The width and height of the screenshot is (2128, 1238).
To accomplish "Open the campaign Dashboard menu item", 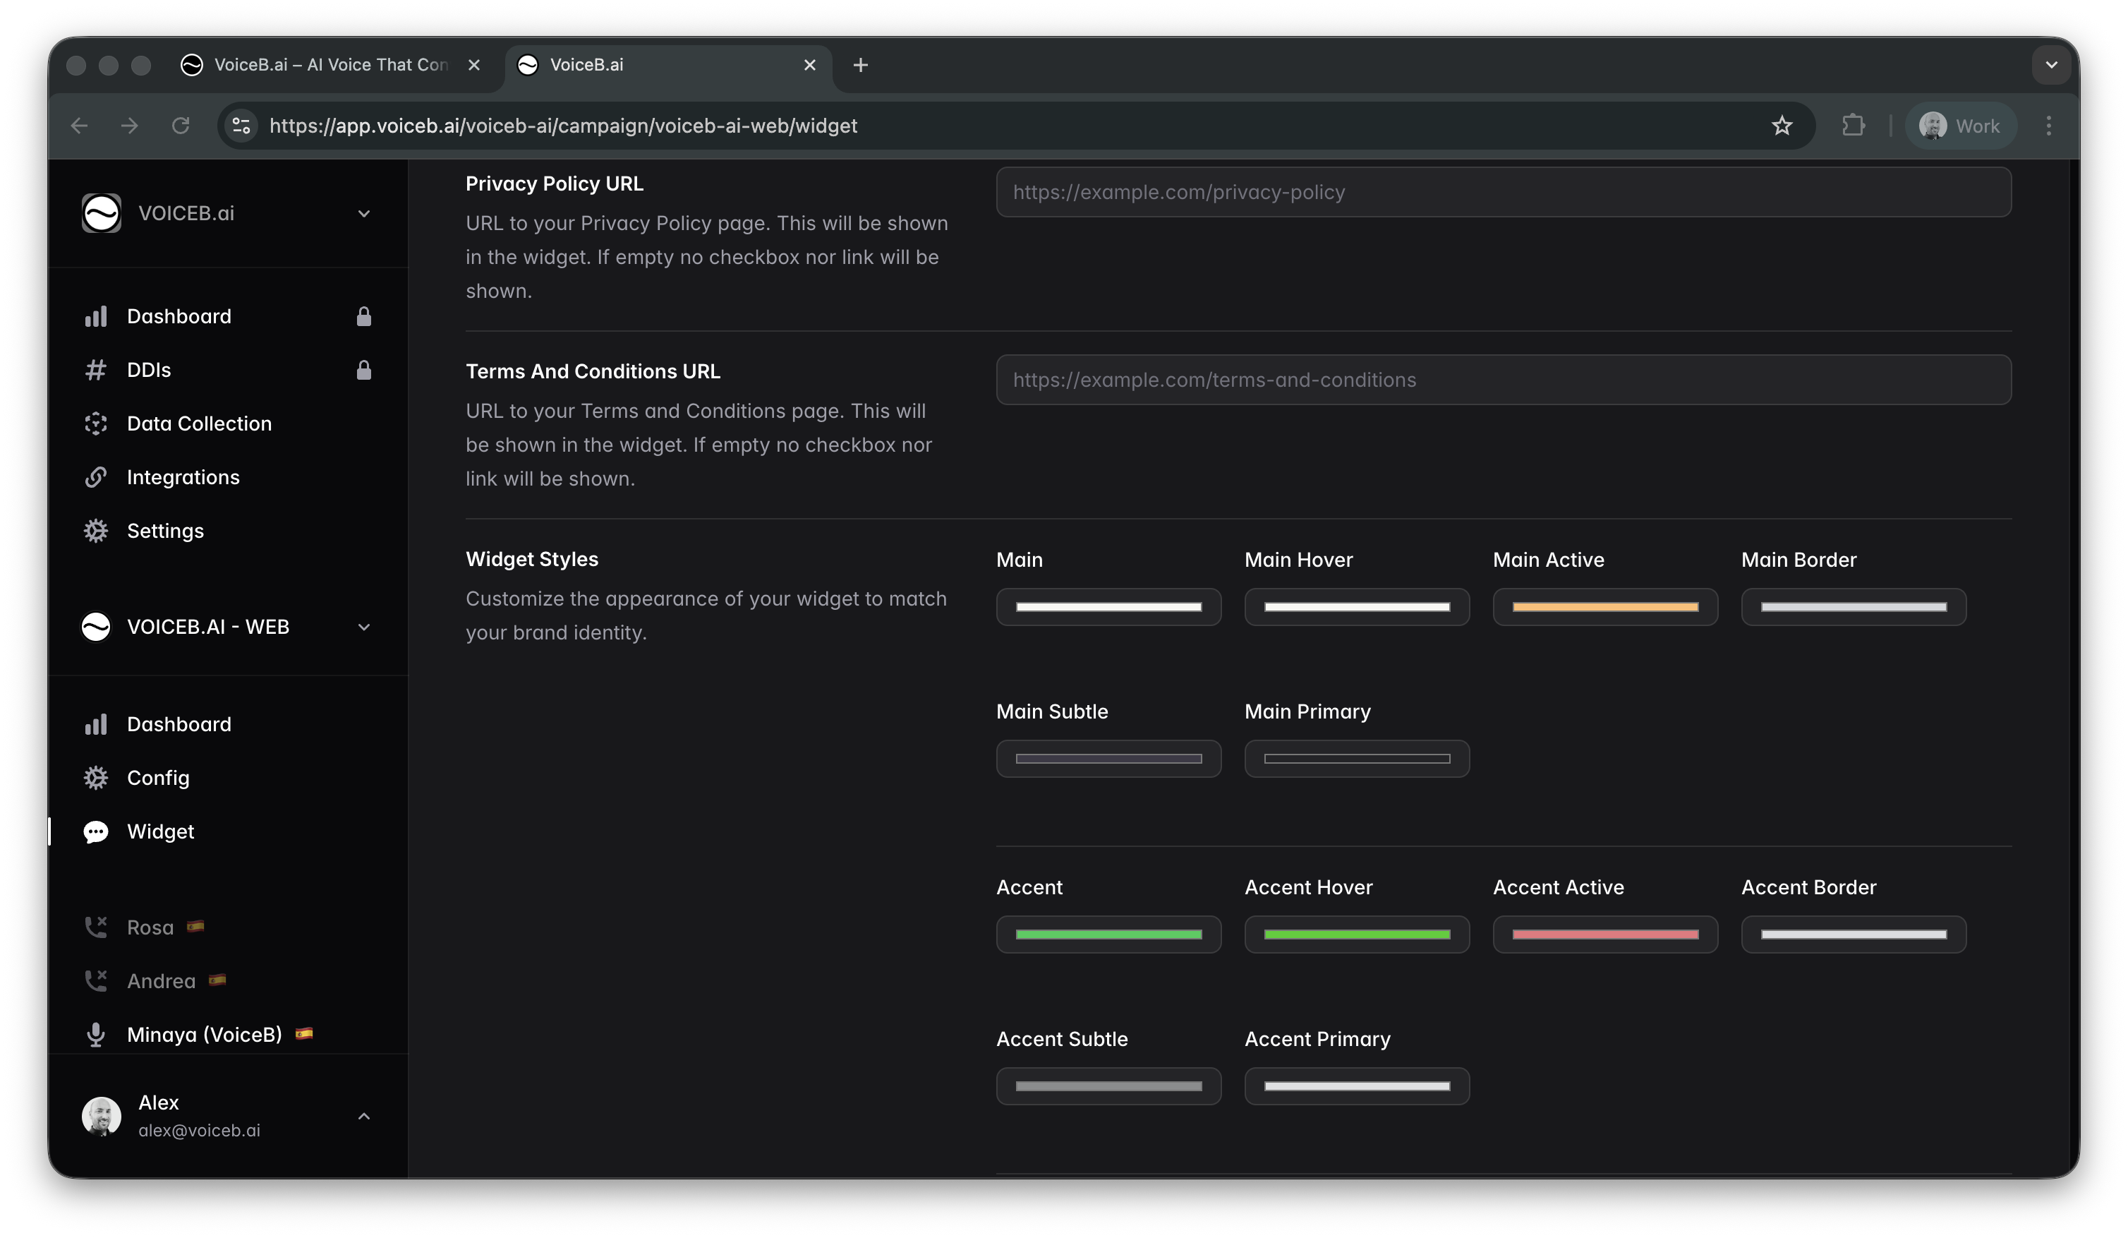I will click(x=179, y=723).
